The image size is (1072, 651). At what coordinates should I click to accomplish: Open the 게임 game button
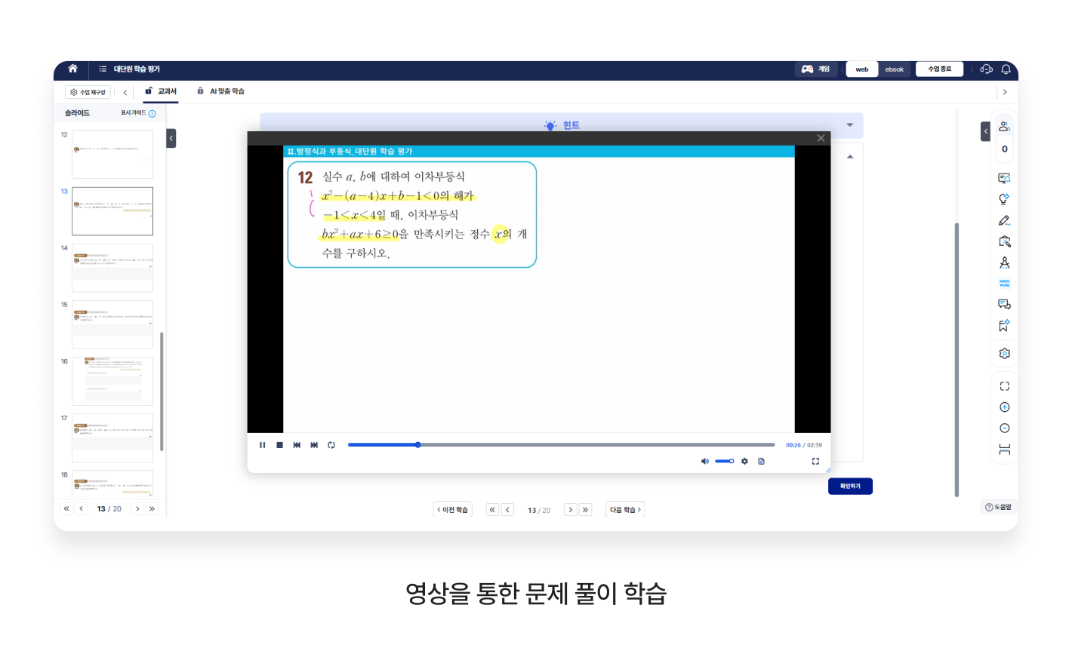(x=815, y=69)
